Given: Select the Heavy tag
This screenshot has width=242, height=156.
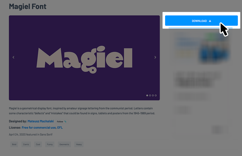Looking at the screenshot, I should (79, 144).
